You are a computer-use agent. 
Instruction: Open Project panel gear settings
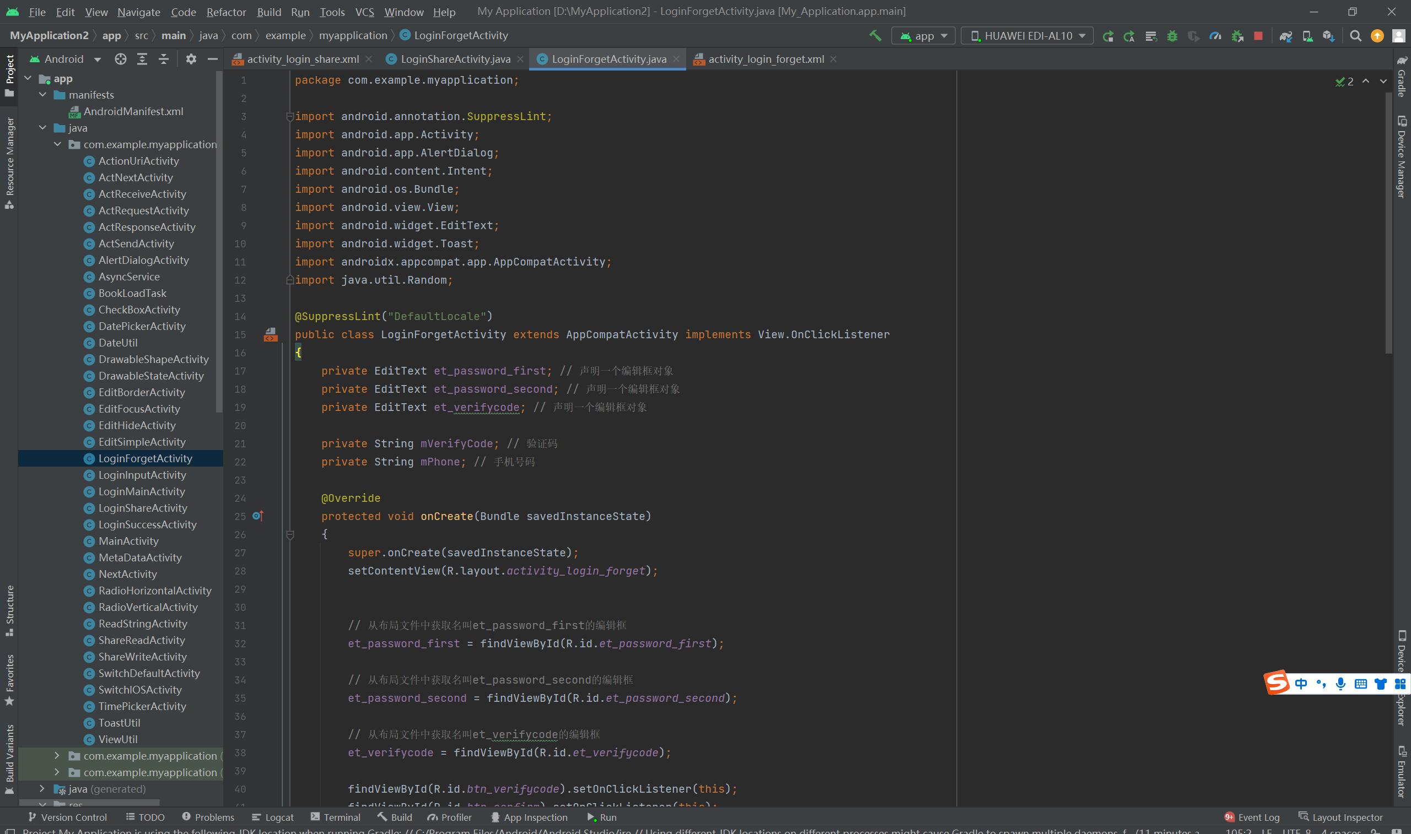point(191,59)
